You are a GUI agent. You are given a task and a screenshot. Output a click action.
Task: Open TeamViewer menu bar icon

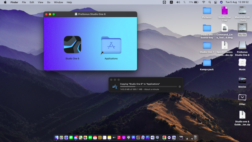click(164, 2)
